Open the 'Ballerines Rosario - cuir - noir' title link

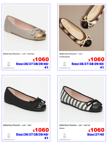point(17,125)
